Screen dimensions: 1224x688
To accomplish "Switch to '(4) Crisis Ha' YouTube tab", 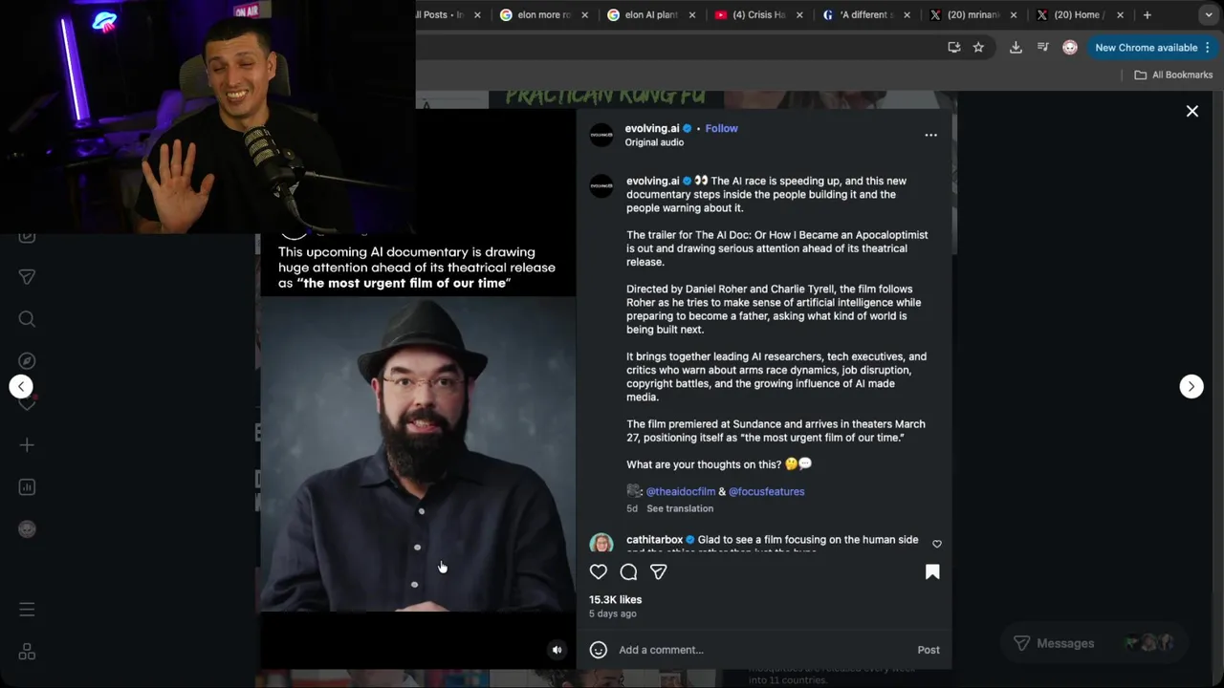I will (x=758, y=15).
